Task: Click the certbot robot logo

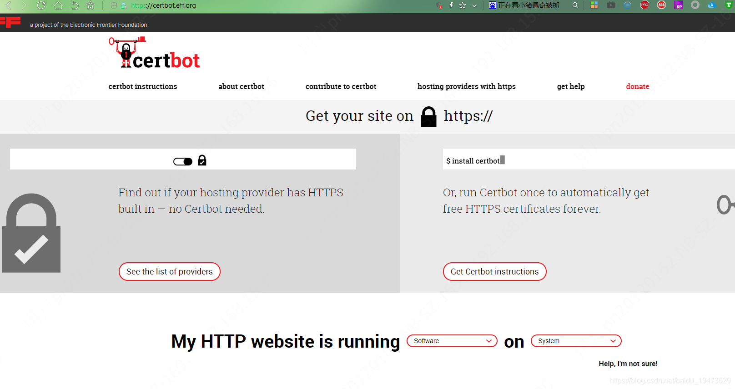Action: click(154, 53)
